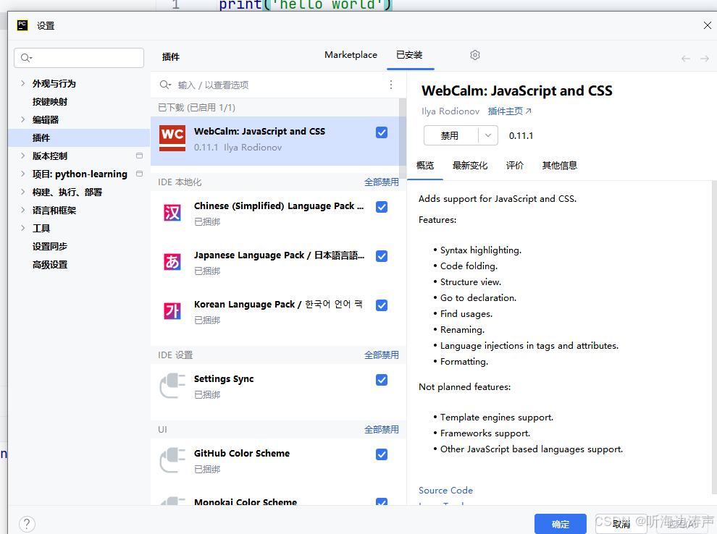The width and height of the screenshot is (717, 534).
Task: Toggle the Japanese Language Pack checkbox
Action: point(382,256)
